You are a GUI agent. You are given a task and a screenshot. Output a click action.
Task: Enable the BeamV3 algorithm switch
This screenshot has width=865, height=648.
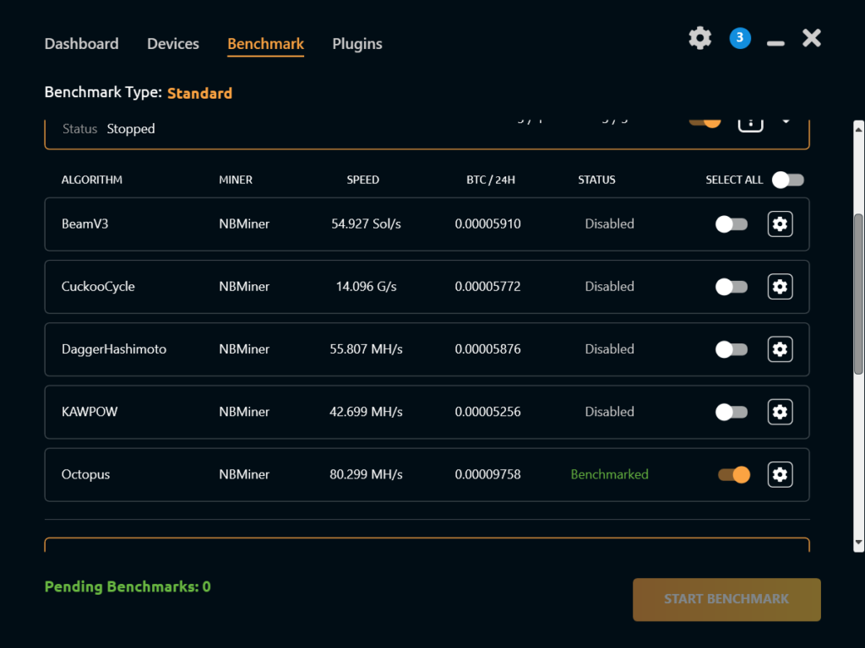pyautogui.click(x=732, y=224)
